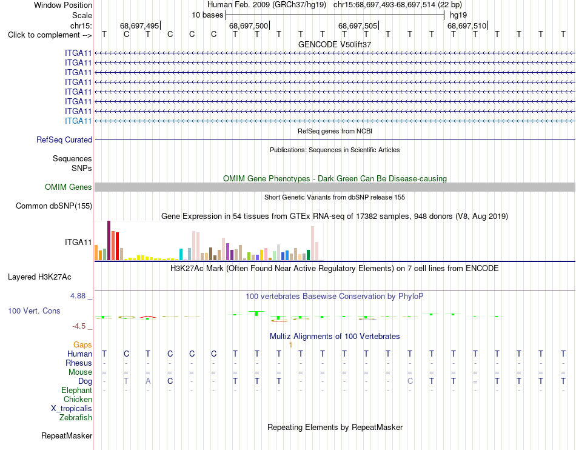
Task: Click the 'RefSeq genes from NCBI' track title
Action: (335, 131)
